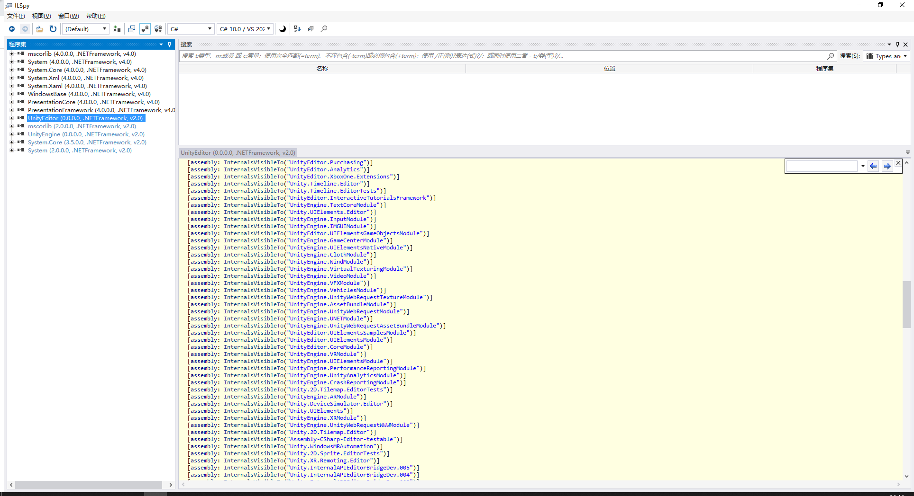Open 搜索 panel options dropdown arrow
914x496 pixels.
[x=889, y=44]
